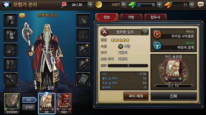Go back using the arrow button
This screenshot has height=115, width=206.
[6, 5]
